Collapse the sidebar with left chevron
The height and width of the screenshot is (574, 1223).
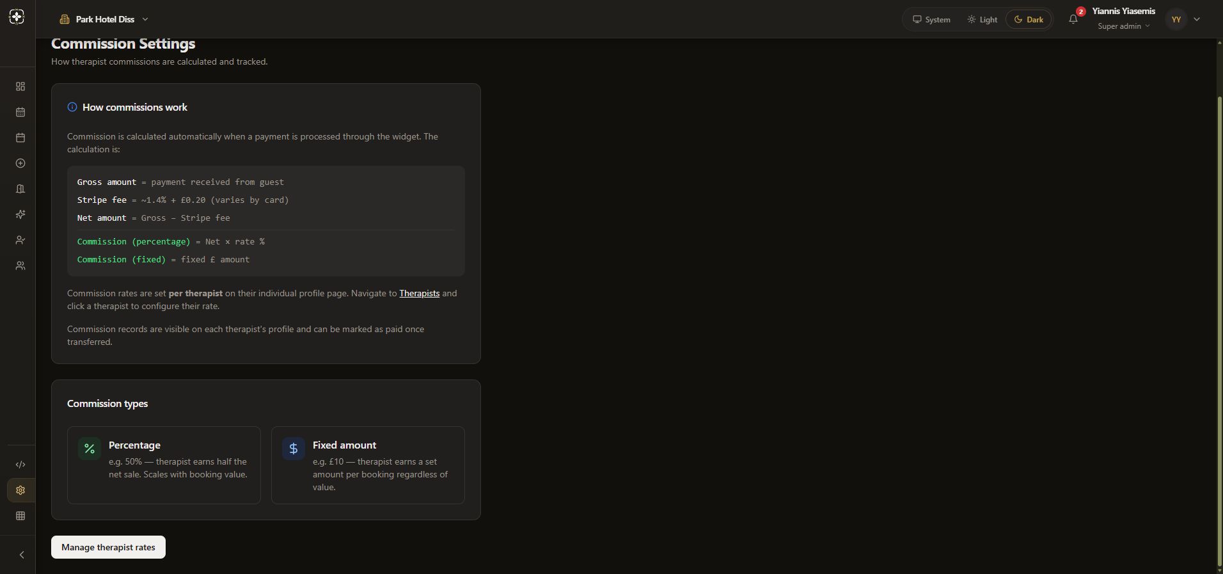point(22,555)
